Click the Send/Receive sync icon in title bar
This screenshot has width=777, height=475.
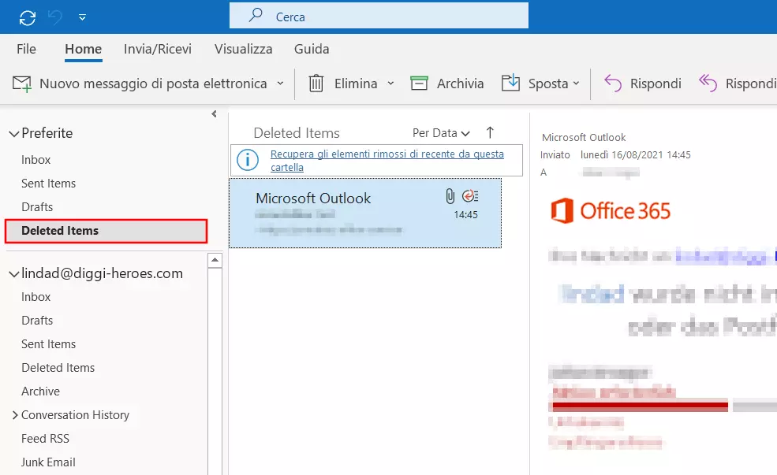coord(28,18)
